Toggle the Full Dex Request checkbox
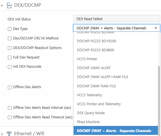 pyautogui.click(x=10, y=57)
